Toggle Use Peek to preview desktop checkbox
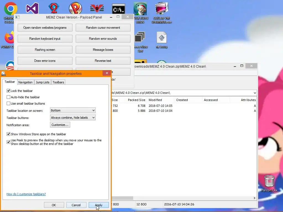 click(x=8, y=142)
